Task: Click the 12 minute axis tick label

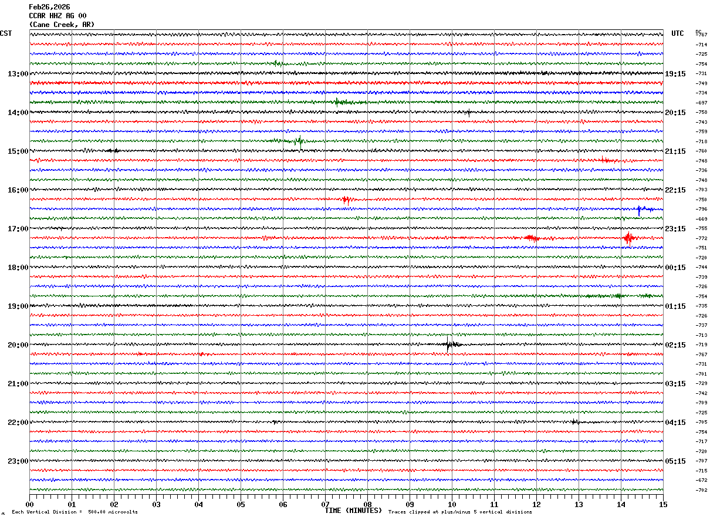Action: (x=536, y=504)
